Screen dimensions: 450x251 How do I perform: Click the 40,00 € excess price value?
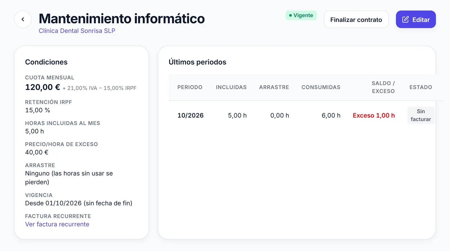[37, 152]
